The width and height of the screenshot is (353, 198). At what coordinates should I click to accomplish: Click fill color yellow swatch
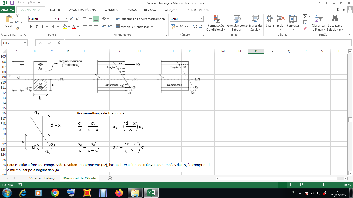[65, 27]
